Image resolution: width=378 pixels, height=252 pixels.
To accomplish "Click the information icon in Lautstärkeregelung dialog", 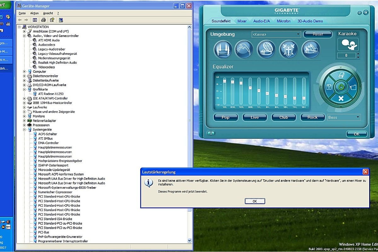I will click(149, 183).
